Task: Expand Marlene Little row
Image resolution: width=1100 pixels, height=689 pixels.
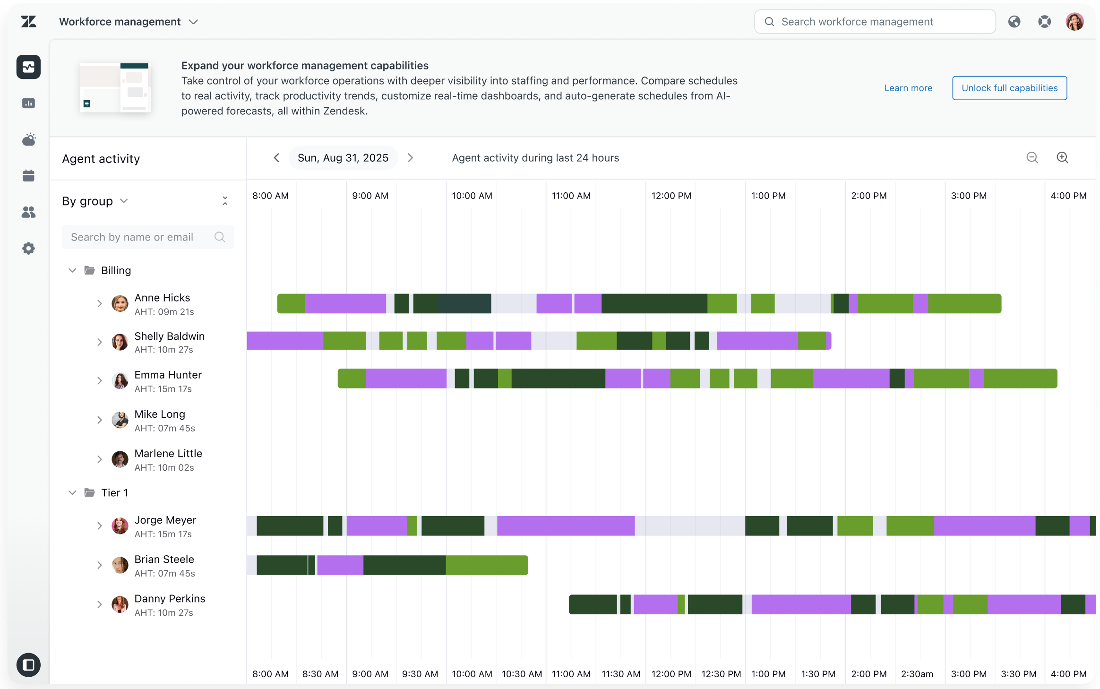Action: [99, 459]
